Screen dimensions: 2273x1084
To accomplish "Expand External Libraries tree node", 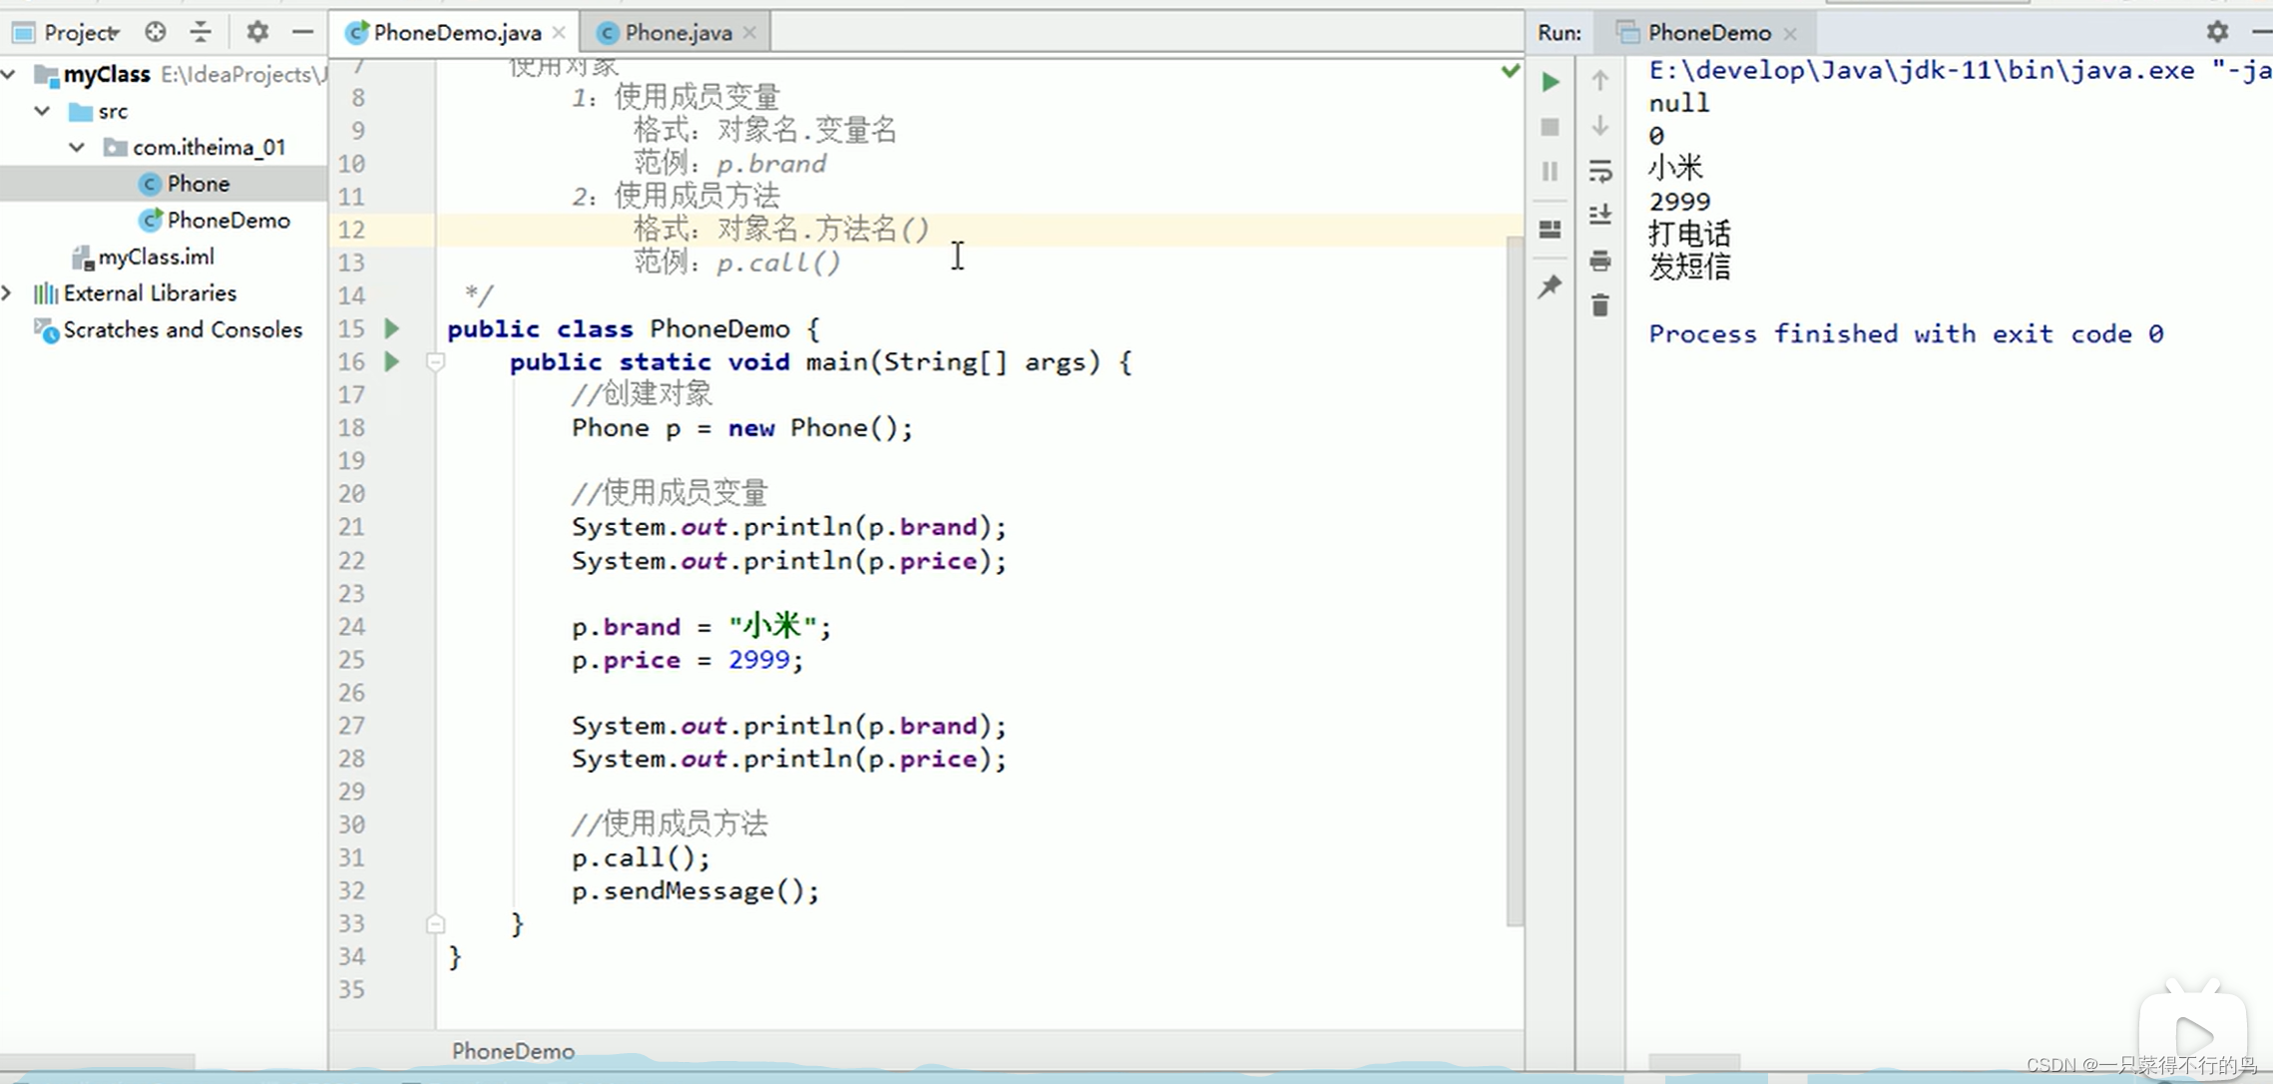I will [x=8, y=292].
